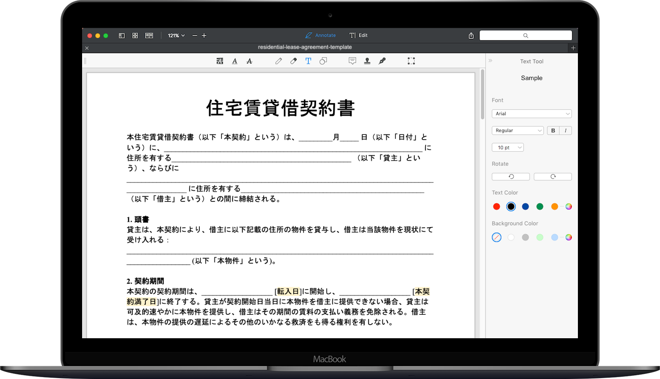Pick the eraser tool

[x=294, y=61]
